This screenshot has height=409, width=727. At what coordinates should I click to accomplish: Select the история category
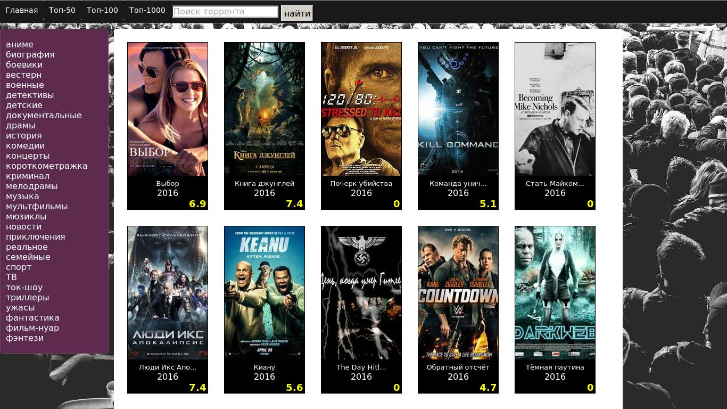tap(24, 136)
